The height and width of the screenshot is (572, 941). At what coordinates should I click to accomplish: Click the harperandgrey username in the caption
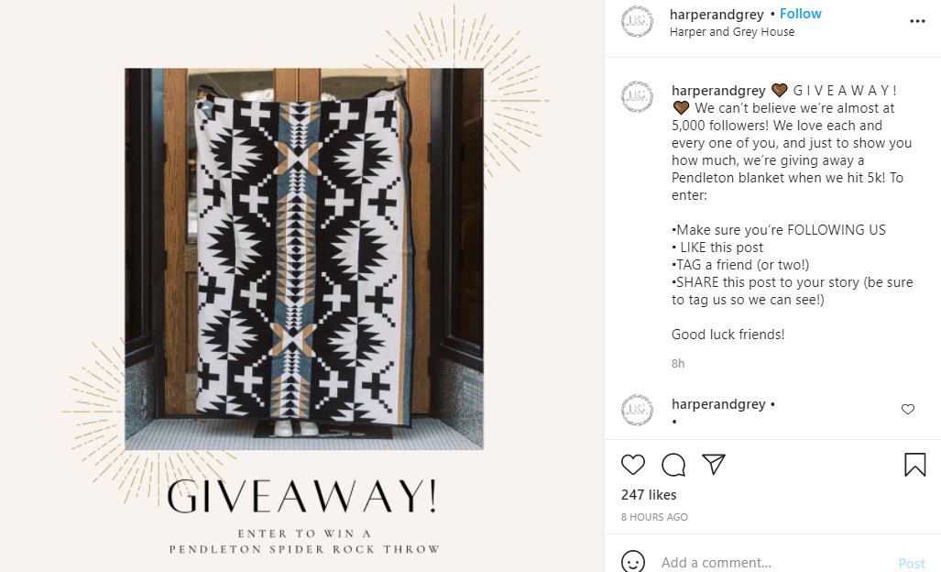[x=718, y=91]
